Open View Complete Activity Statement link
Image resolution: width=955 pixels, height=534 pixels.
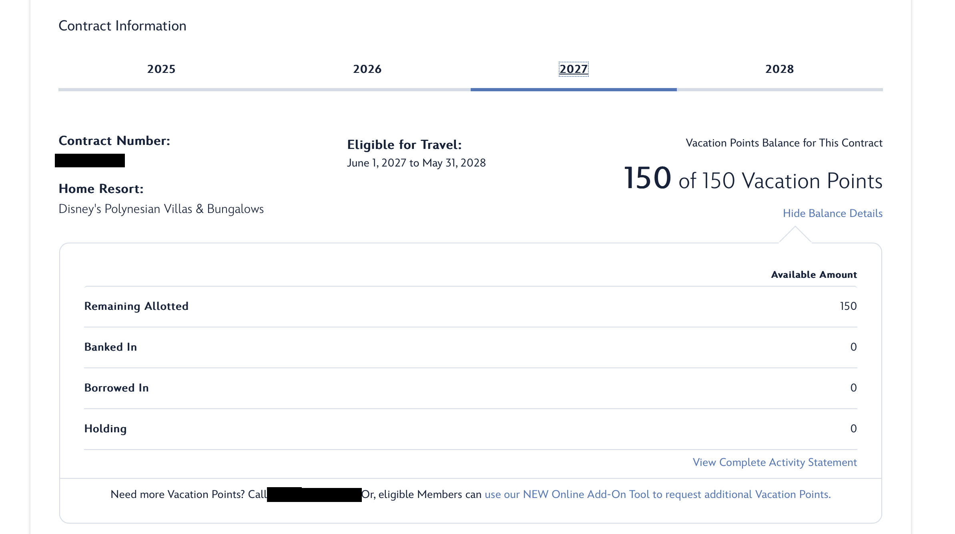tap(774, 462)
